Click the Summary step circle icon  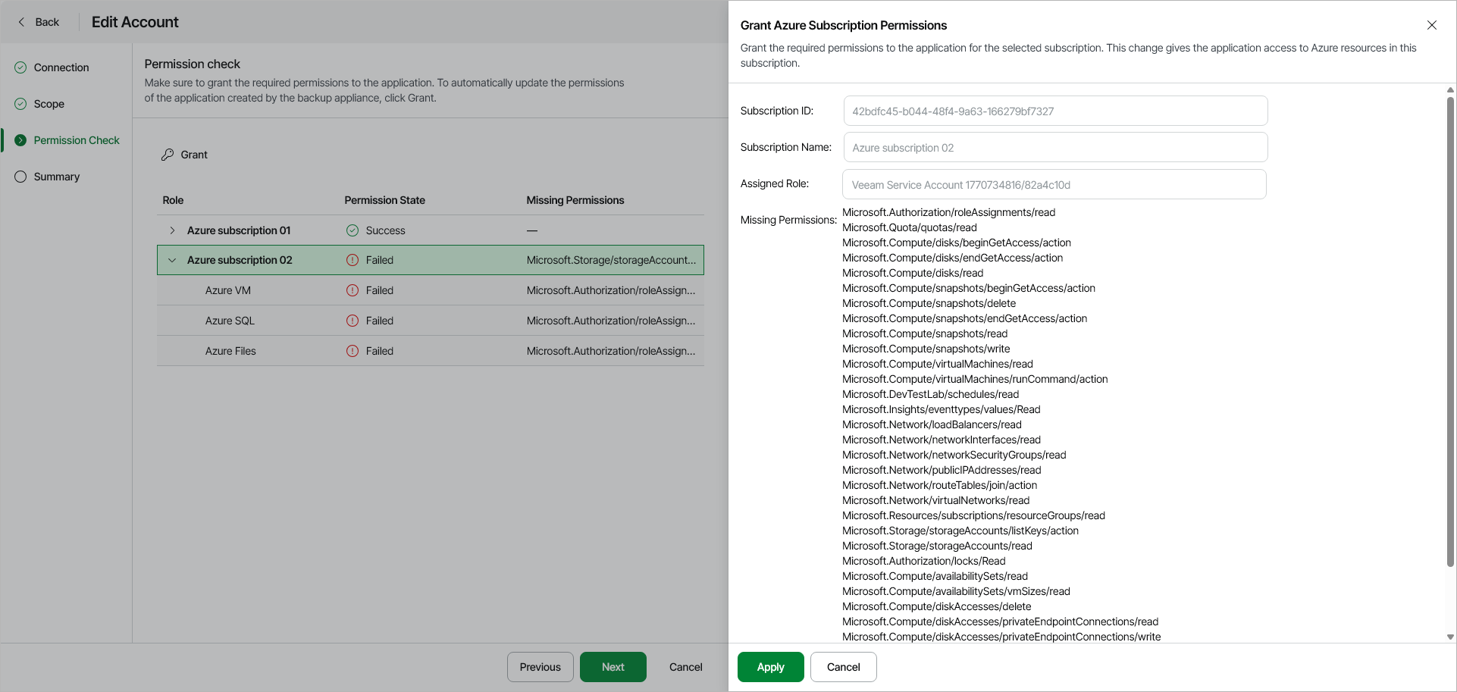20,177
